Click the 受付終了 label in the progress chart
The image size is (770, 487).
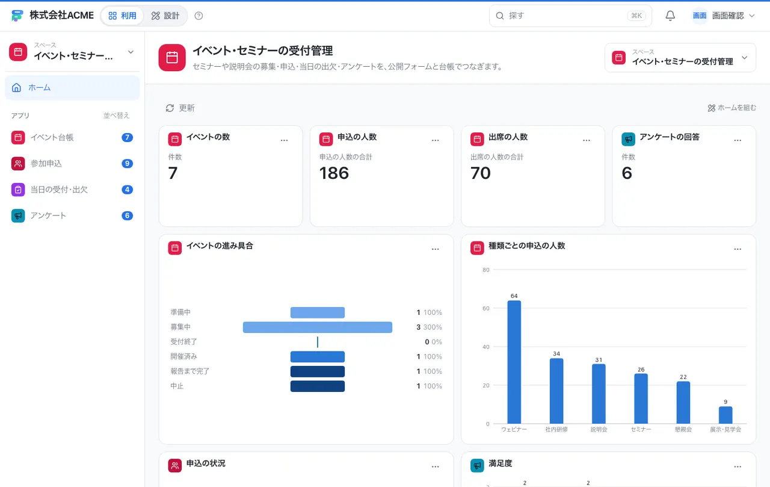tap(184, 342)
